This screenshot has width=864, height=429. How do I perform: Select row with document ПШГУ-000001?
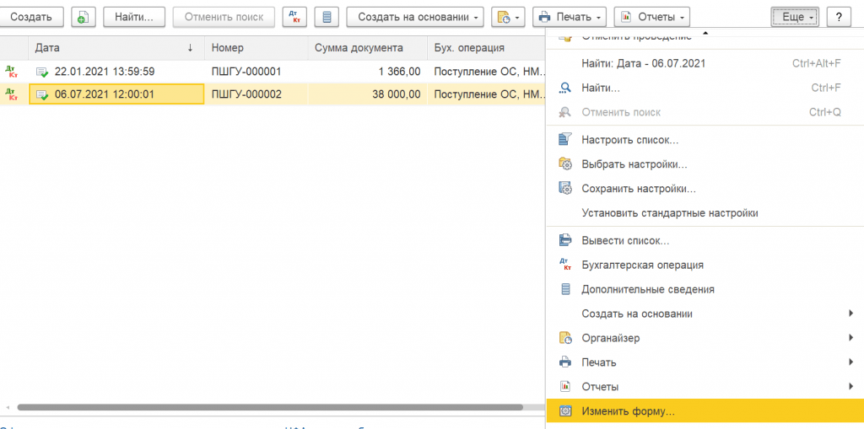[253, 72]
